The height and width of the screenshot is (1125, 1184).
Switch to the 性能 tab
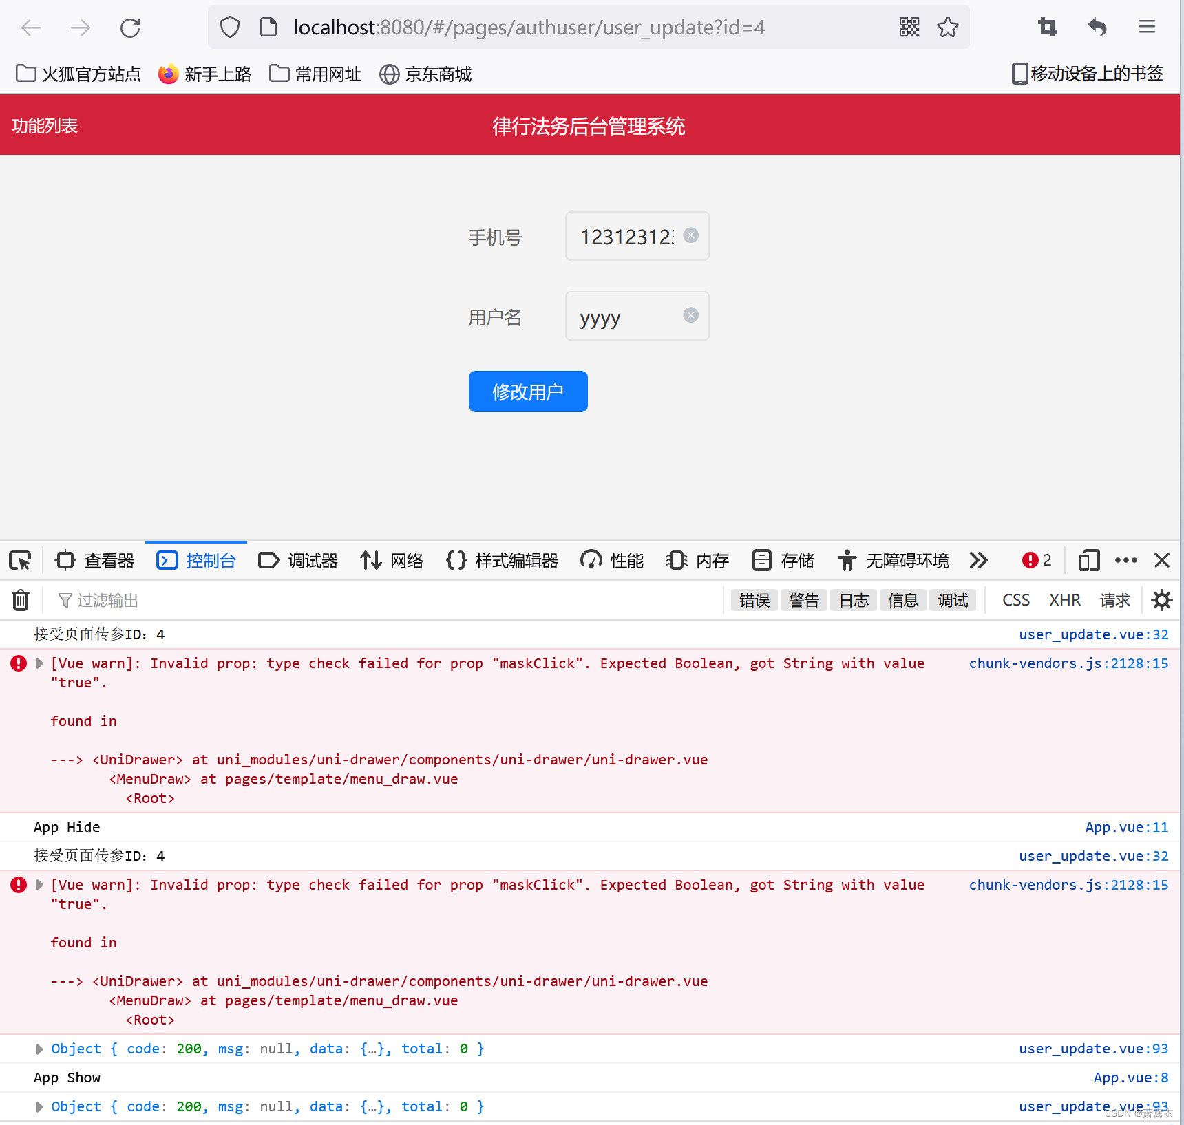611,561
